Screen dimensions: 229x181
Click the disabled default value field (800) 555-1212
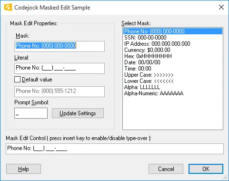(60, 91)
